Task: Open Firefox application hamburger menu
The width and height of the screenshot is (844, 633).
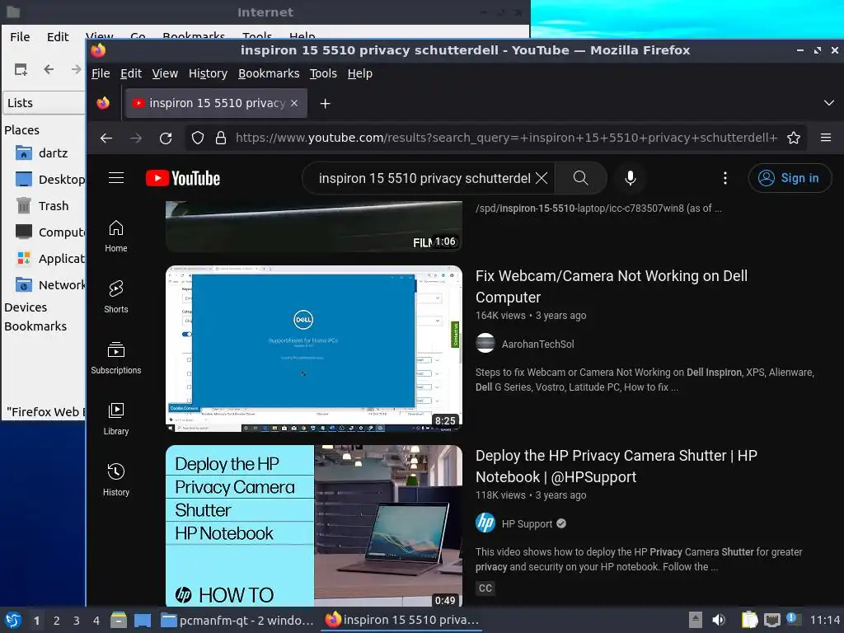Action: [x=826, y=138]
